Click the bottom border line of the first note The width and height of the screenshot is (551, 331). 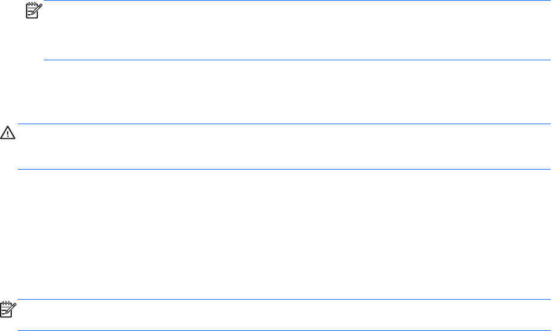296,60
